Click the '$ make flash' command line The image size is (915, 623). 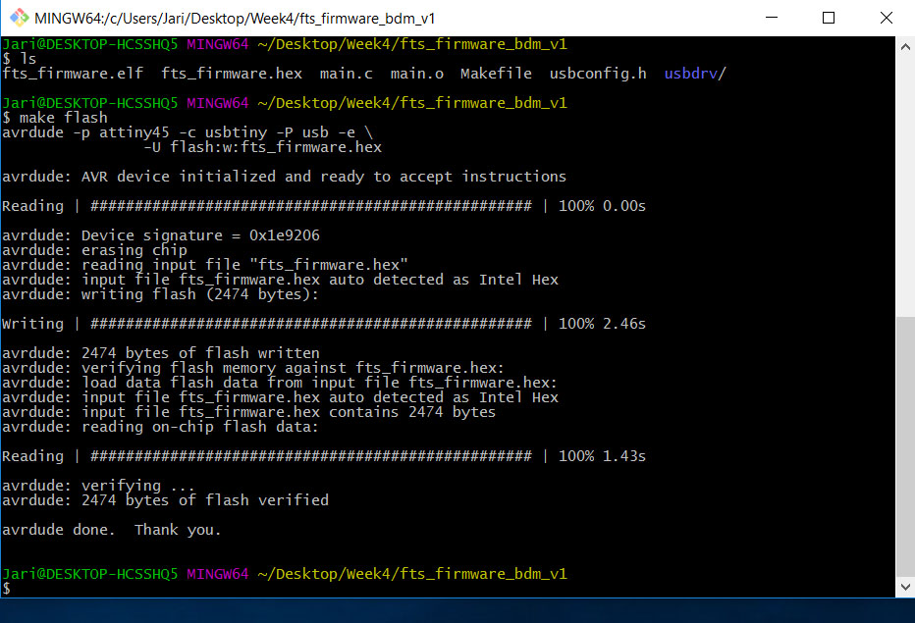click(55, 118)
